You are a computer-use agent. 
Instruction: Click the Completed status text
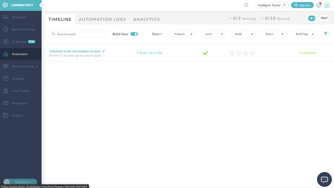(307, 53)
